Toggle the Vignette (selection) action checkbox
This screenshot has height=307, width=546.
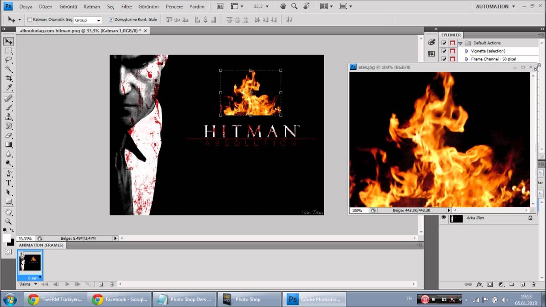(444, 51)
